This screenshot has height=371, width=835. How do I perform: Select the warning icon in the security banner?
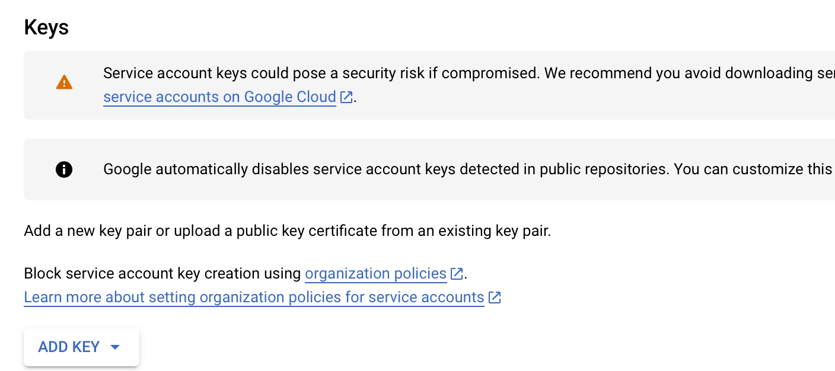point(63,82)
